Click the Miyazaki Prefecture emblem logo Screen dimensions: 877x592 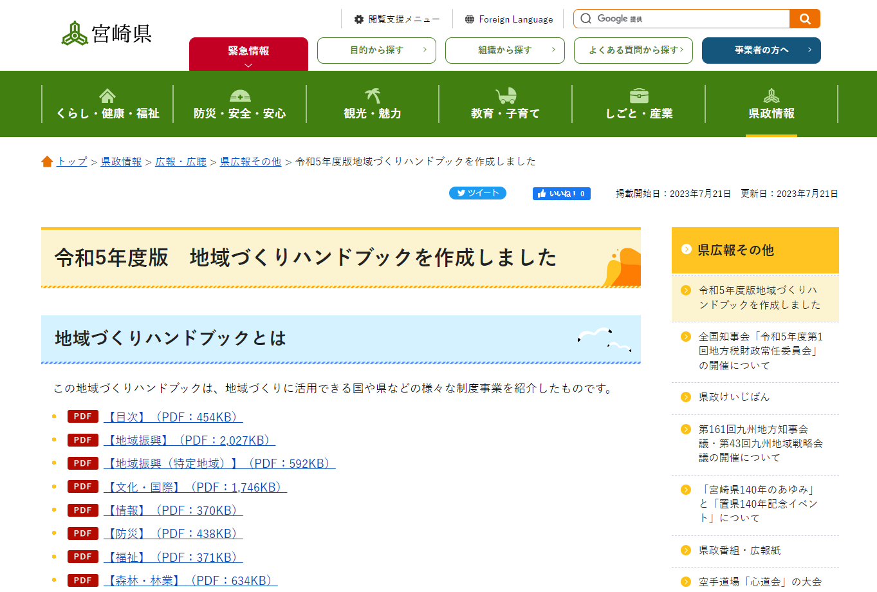(75, 32)
